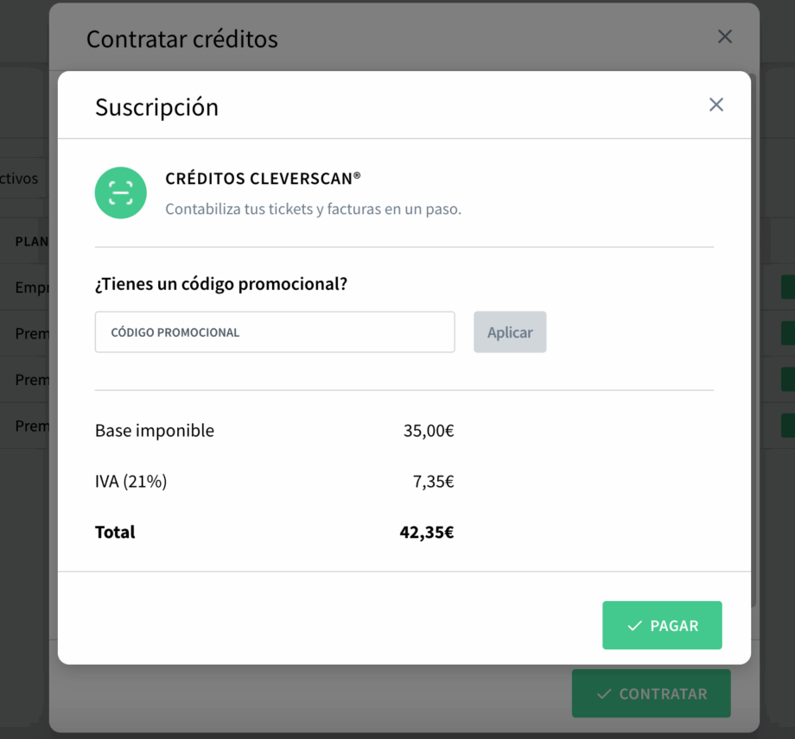Click the CRÉDITOS CLEVERSCAN heading

click(x=263, y=179)
